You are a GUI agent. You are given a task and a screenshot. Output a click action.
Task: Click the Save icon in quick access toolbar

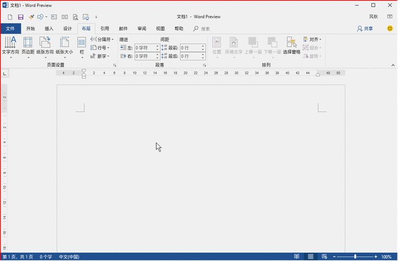point(20,18)
